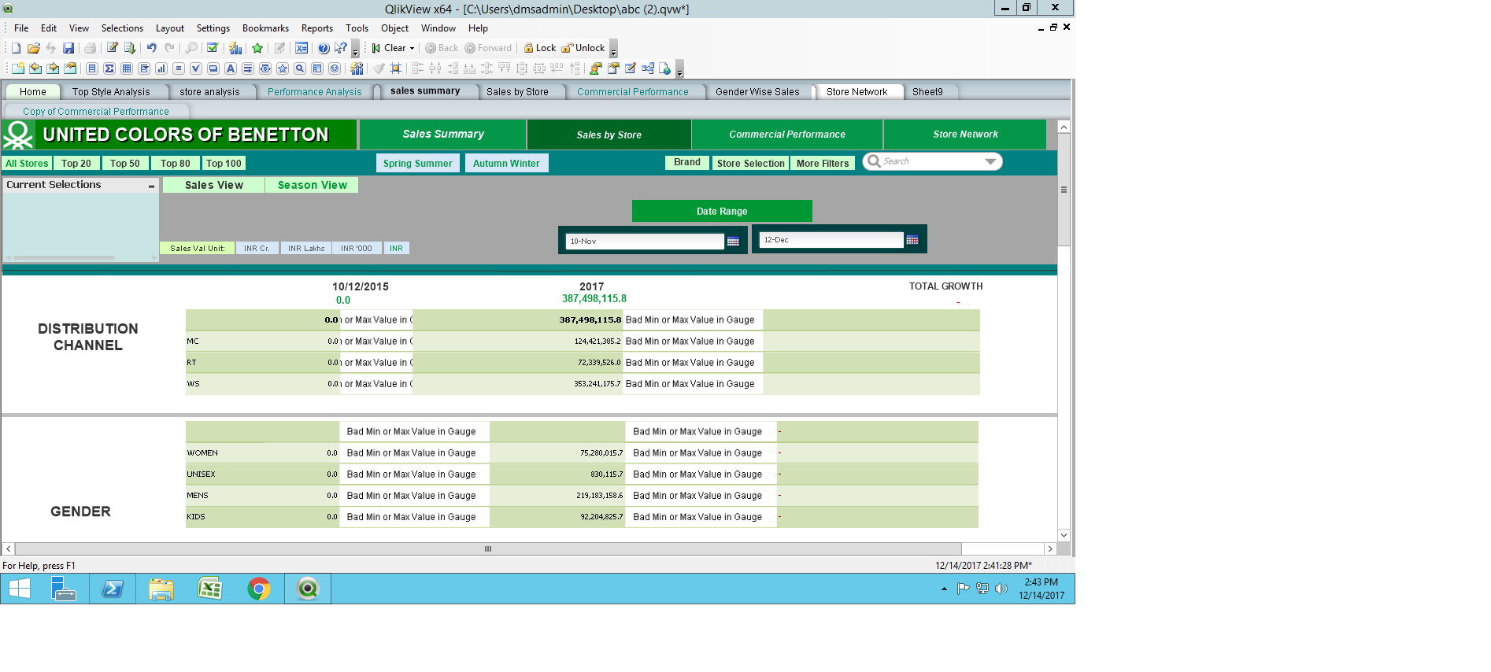Open the Edit Script icon
This screenshot has width=1491, height=672.
coord(113,48)
